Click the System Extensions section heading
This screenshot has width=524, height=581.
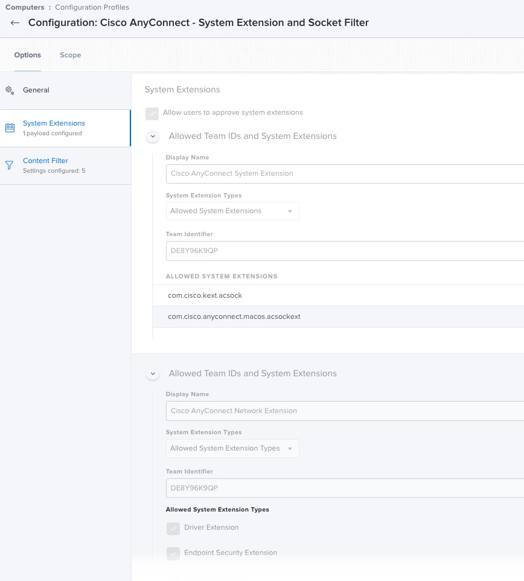pos(182,89)
